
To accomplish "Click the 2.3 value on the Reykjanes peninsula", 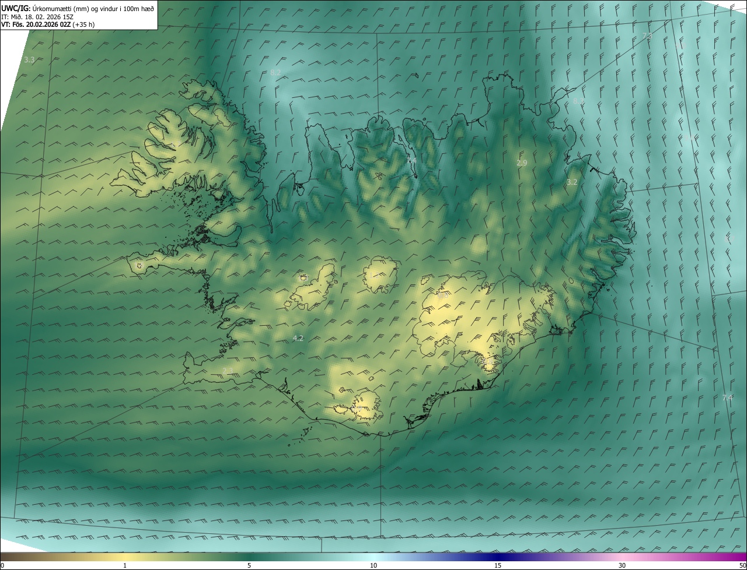I will point(228,371).
